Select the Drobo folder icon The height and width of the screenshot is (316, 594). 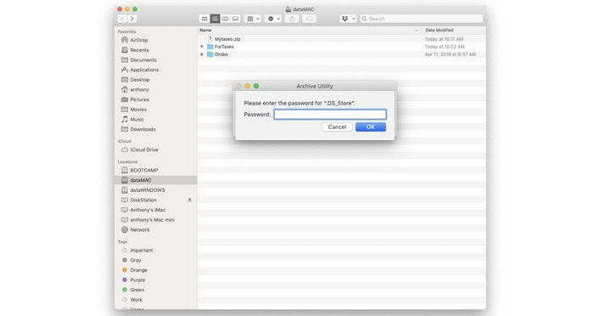coord(210,54)
